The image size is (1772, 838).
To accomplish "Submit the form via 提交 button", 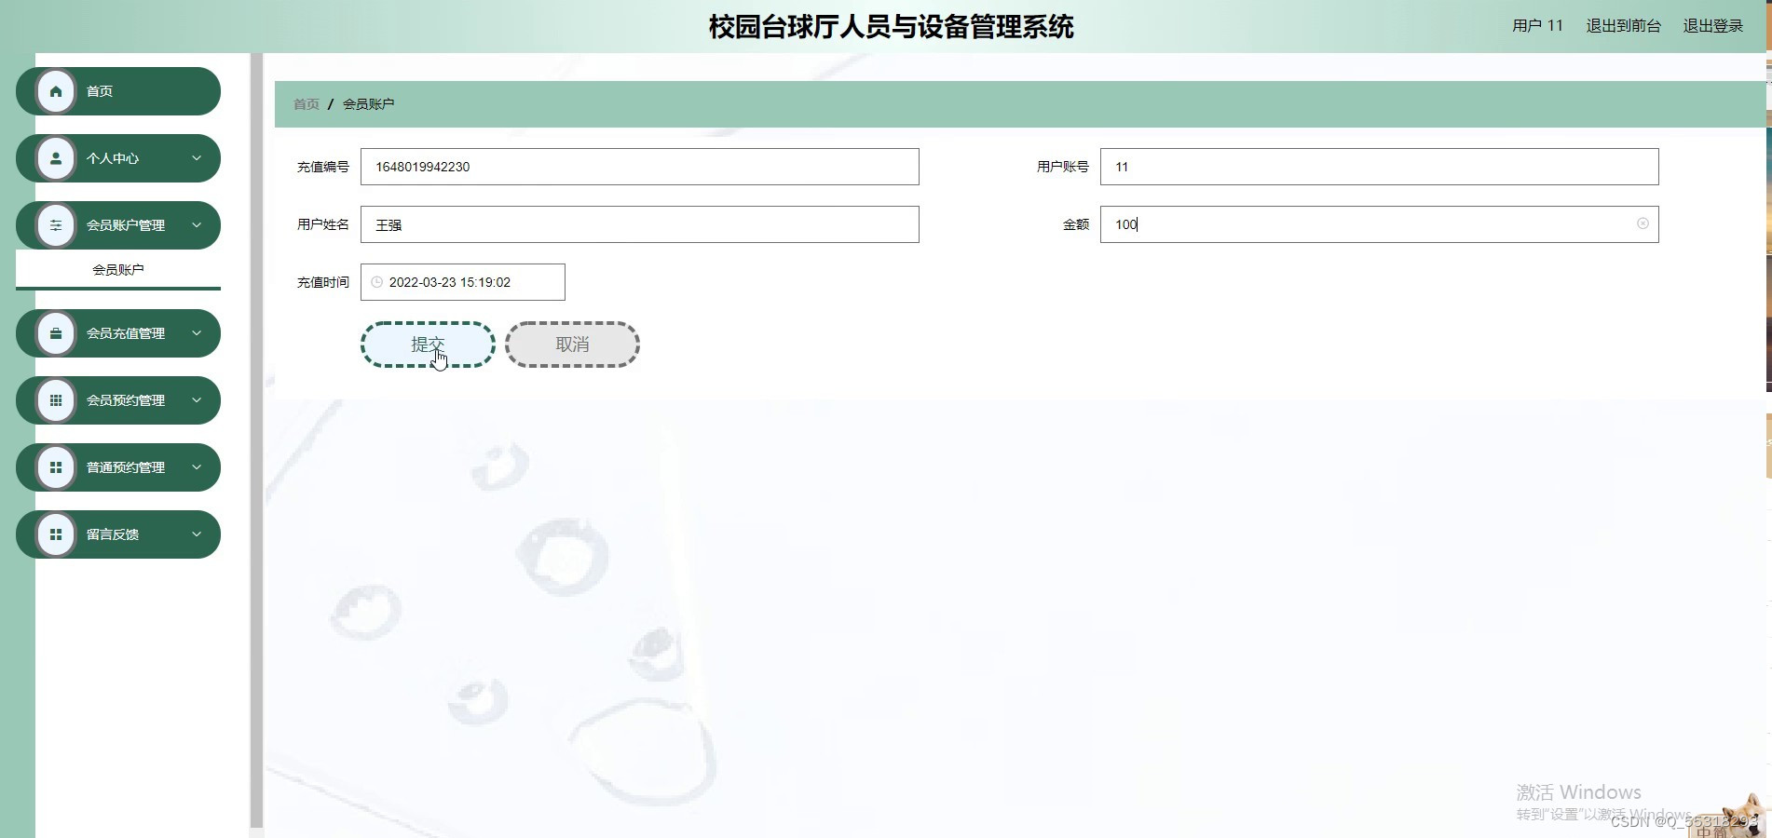I will click(x=427, y=344).
